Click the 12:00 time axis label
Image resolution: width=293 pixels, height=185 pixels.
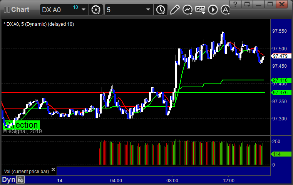tap(229, 181)
